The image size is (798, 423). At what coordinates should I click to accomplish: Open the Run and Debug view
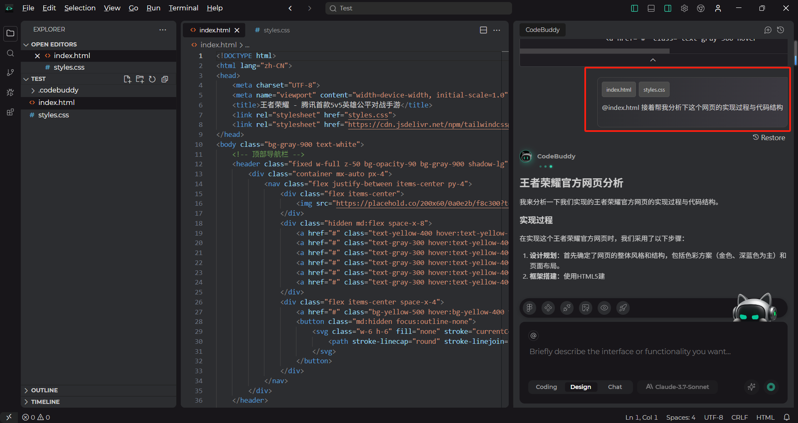(x=10, y=92)
